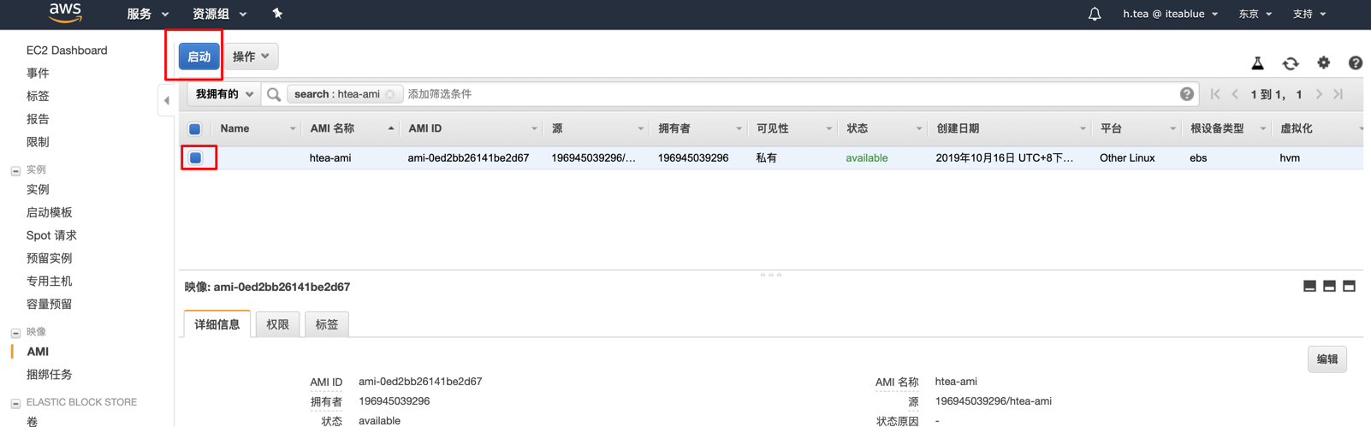This screenshot has height=427, width=1371.
Task: Click the flask experiments icon
Action: 1257,63
